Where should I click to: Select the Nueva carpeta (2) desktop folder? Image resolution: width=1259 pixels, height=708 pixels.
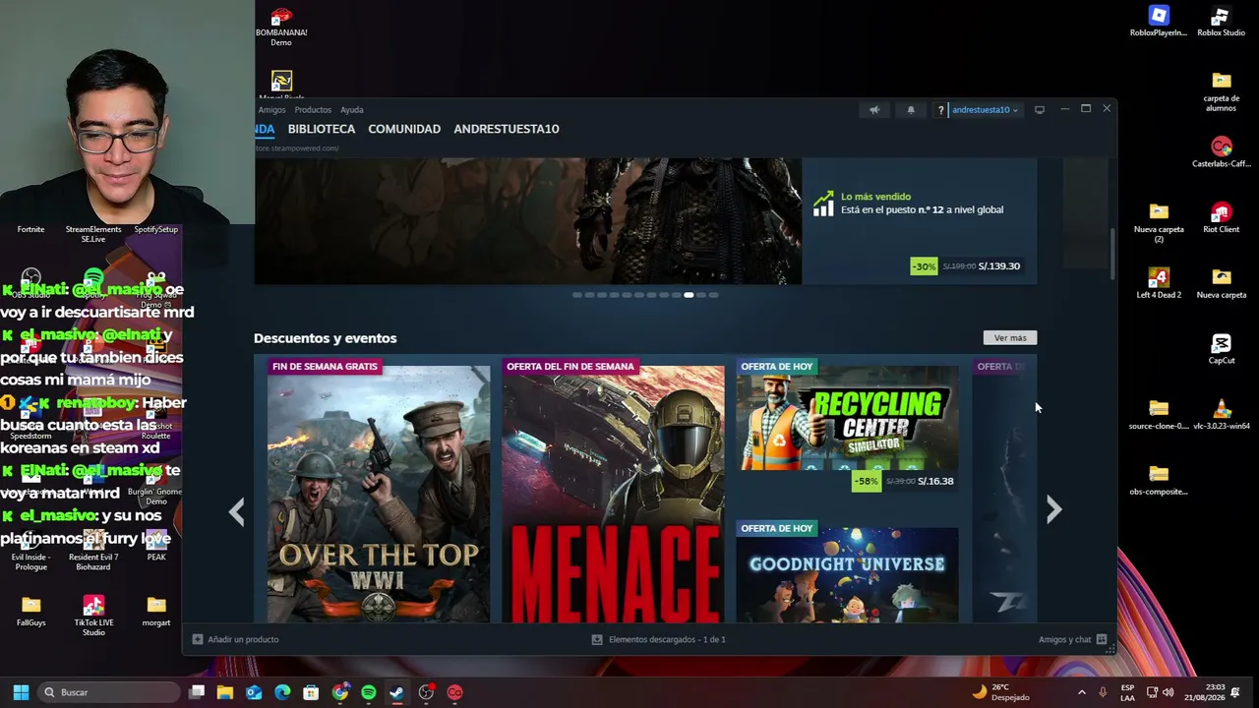(x=1159, y=222)
